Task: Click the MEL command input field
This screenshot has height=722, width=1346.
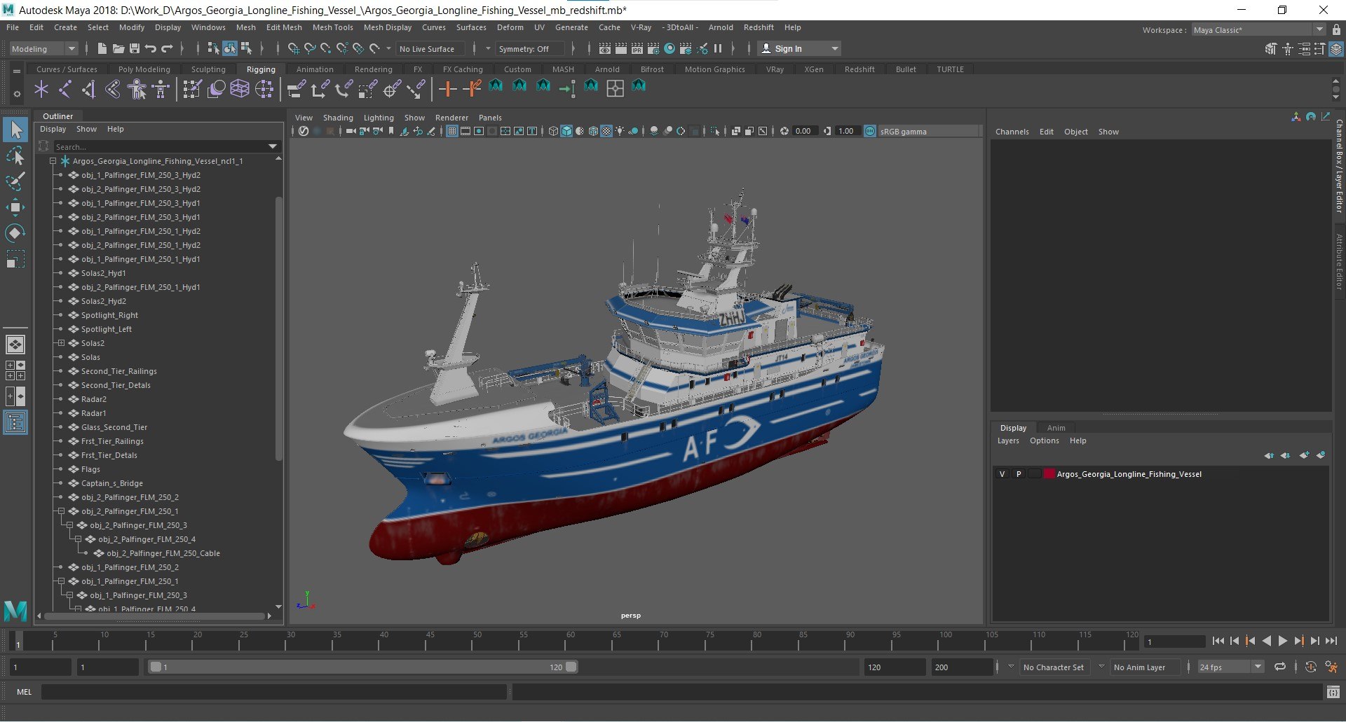Action: click(x=273, y=692)
